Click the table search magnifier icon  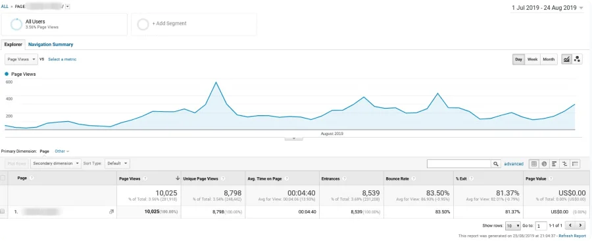tap(495, 163)
